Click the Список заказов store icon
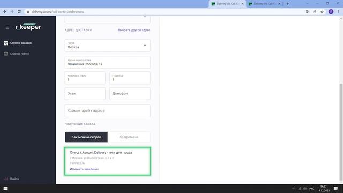343x193 pixels. tap(6, 43)
